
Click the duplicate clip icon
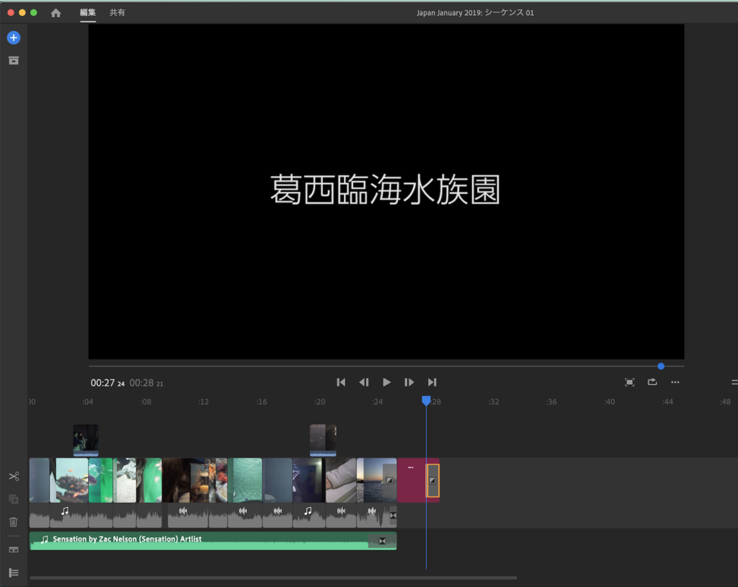click(14, 499)
